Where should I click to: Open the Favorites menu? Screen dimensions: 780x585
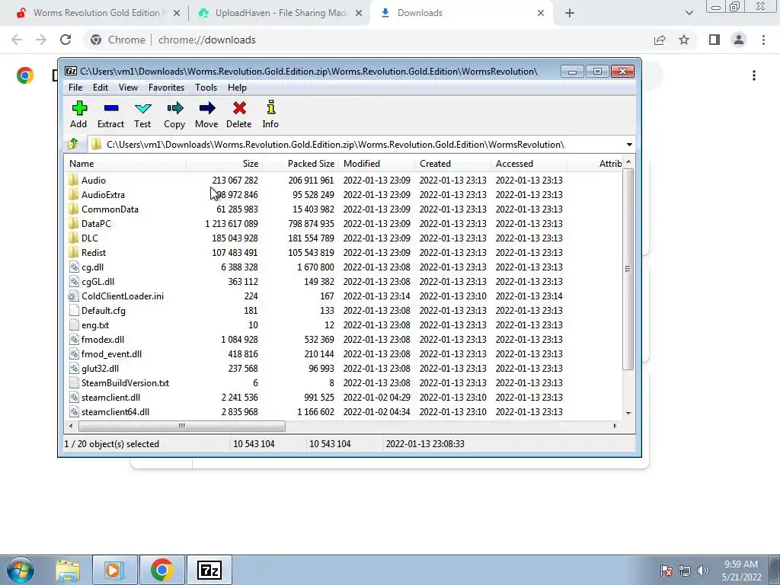166,88
